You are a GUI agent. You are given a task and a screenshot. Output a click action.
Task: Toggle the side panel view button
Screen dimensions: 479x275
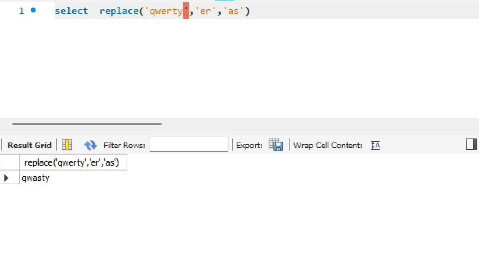(x=471, y=144)
